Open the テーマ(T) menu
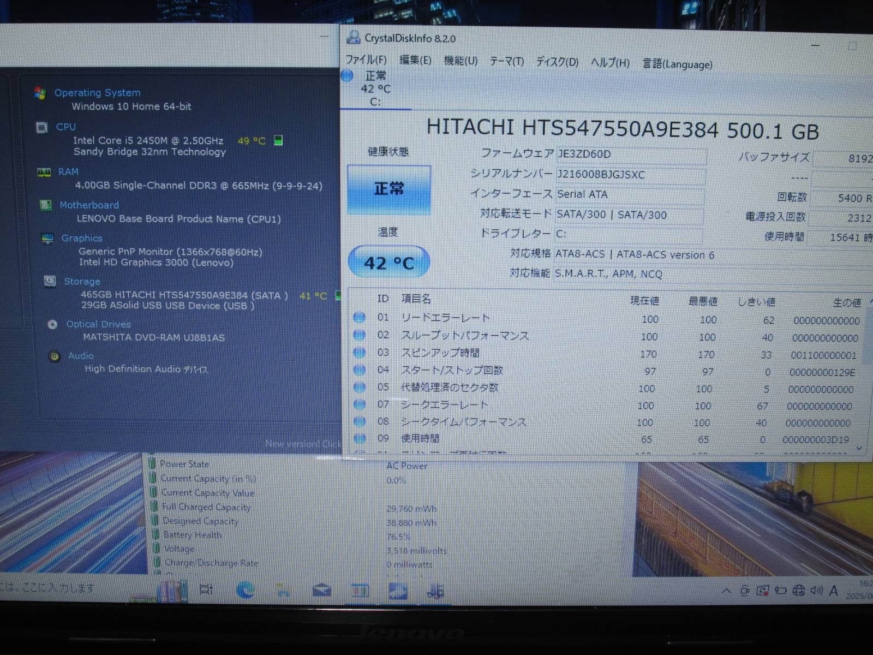 tap(506, 61)
